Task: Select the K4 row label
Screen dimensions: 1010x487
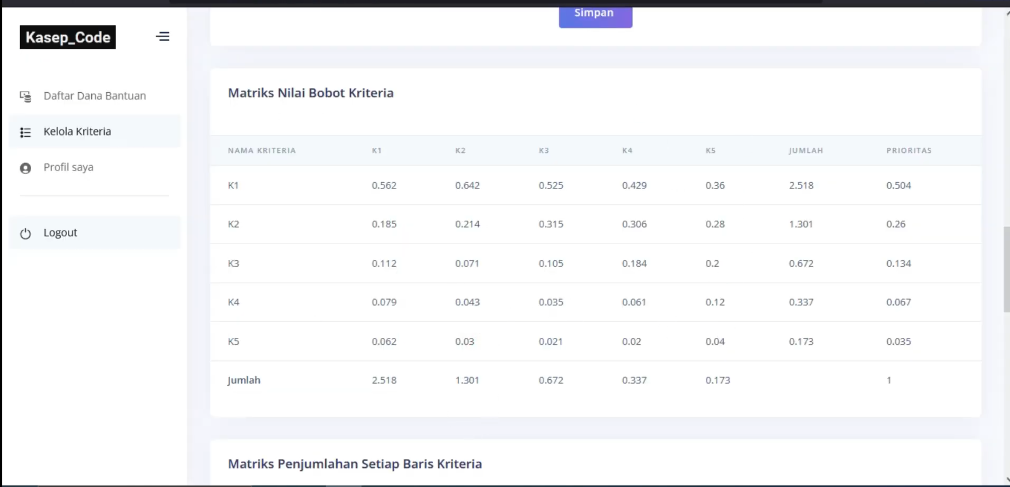Action: click(x=233, y=302)
